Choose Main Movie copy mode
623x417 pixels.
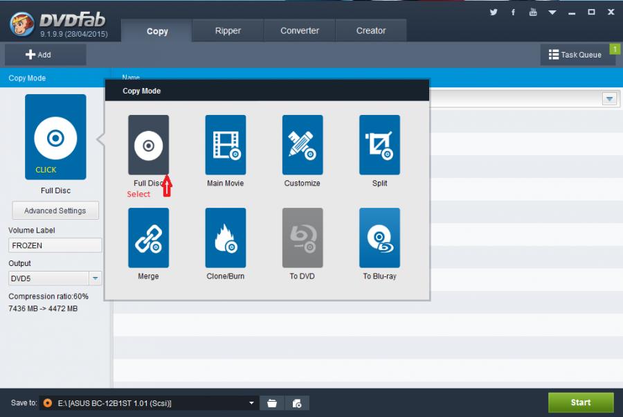coord(225,145)
